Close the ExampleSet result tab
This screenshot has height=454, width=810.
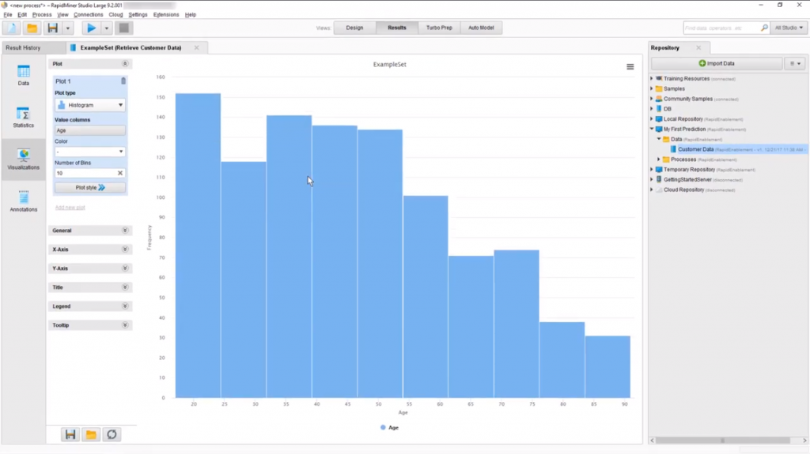pyautogui.click(x=196, y=47)
